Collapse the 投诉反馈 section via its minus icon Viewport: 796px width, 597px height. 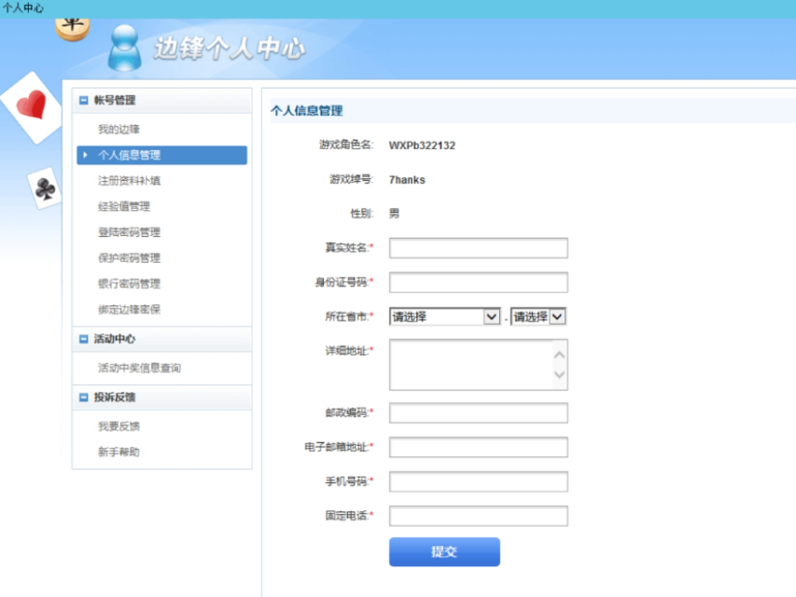84,397
